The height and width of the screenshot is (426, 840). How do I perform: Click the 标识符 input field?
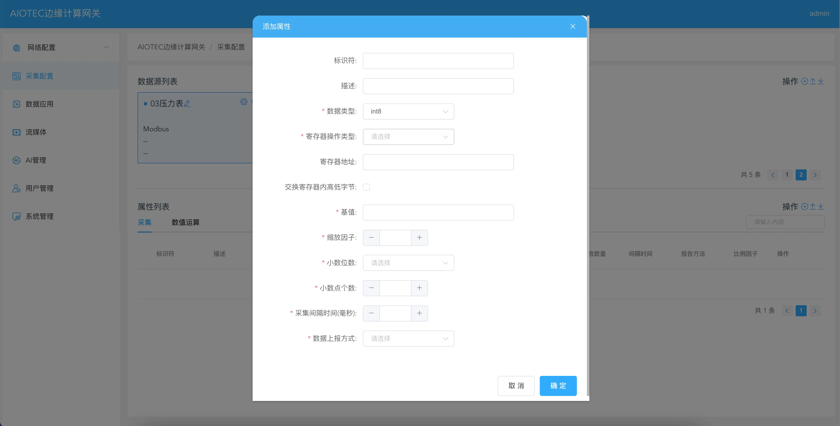click(x=438, y=61)
